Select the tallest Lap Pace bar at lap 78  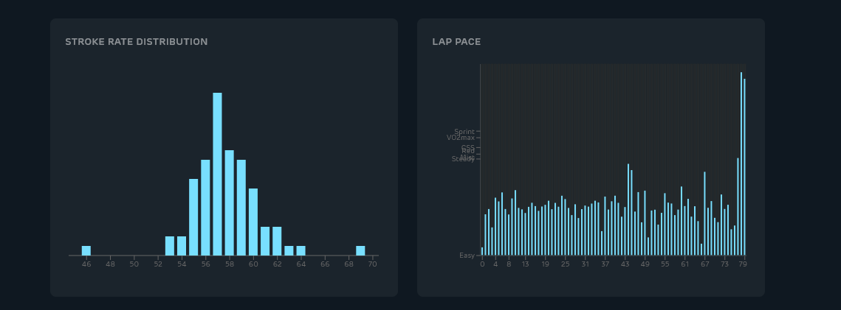coord(741,163)
